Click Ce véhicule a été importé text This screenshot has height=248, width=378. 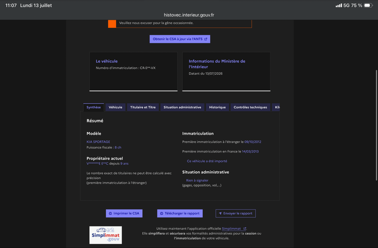[x=207, y=161]
